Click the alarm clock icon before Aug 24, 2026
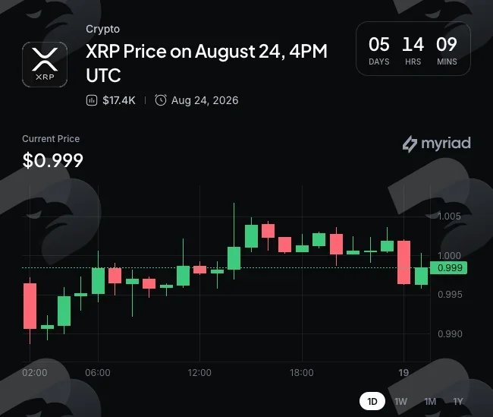 (x=160, y=100)
